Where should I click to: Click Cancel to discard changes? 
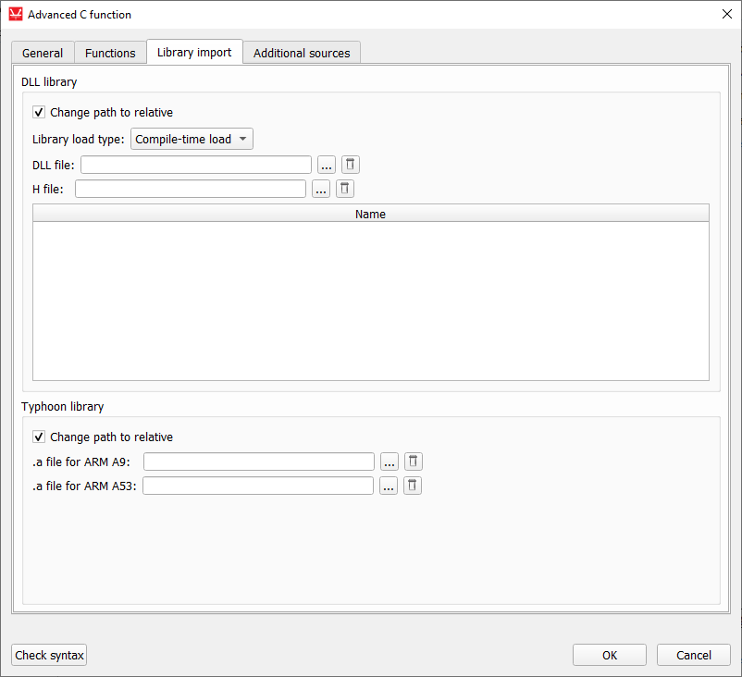coord(693,655)
